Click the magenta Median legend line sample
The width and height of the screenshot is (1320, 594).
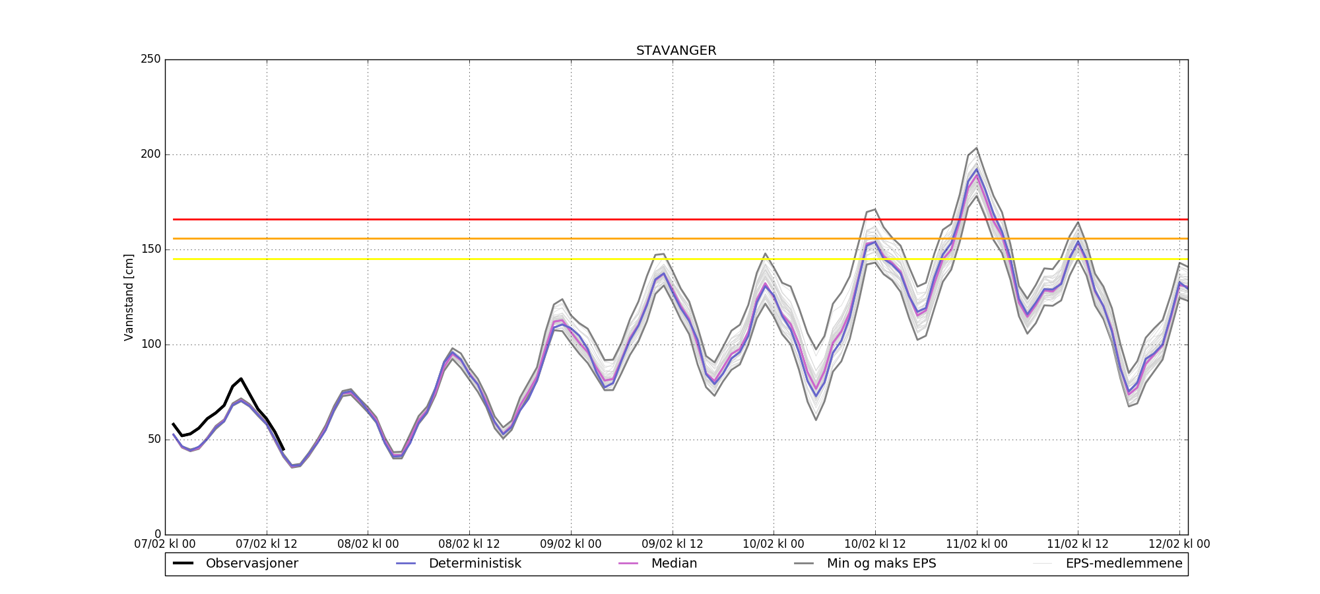click(628, 564)
